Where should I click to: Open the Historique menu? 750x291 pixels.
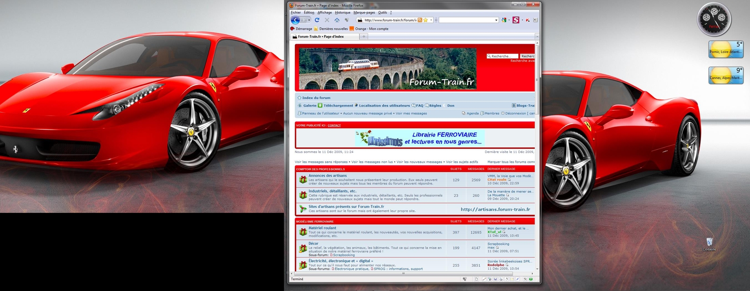point(343,13)
